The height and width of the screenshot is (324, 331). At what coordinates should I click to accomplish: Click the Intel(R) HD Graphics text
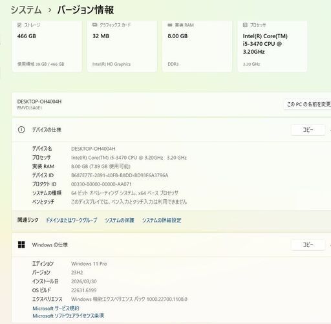click(x=111, y=64)
